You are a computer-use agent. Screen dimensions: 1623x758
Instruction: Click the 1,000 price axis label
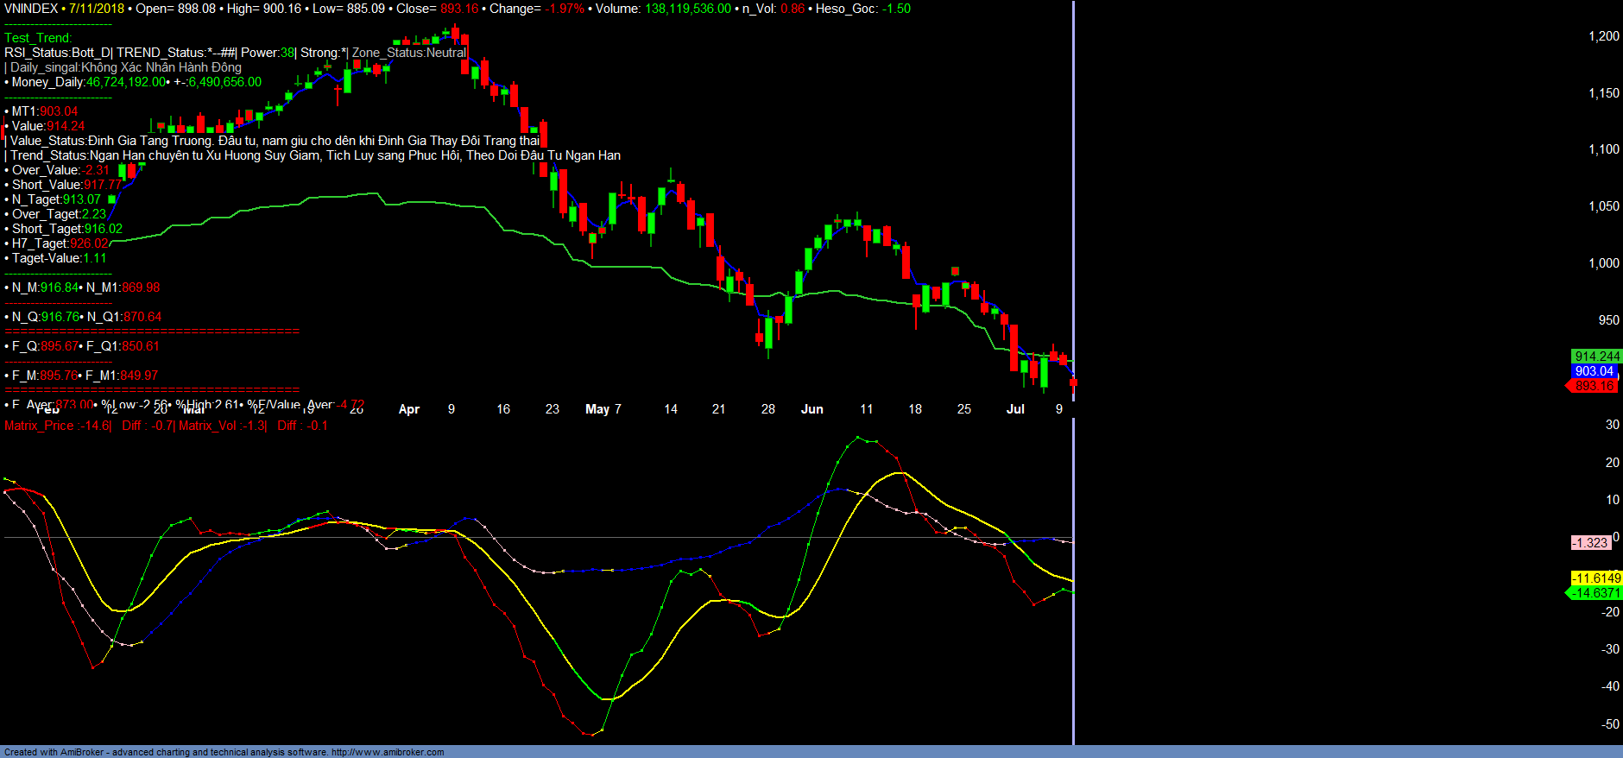[x=1604, y=263]
